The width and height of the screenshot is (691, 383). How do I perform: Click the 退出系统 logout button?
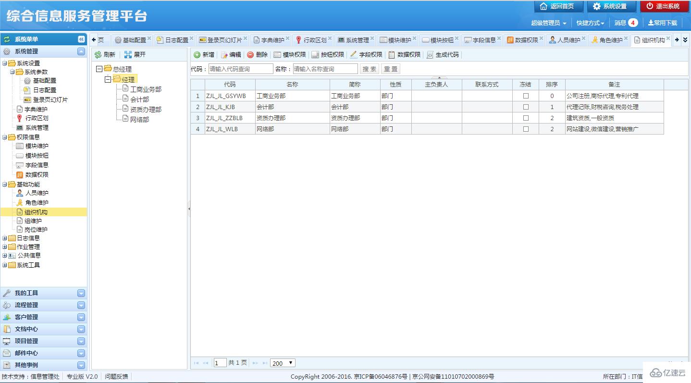(x=664, y=6)
